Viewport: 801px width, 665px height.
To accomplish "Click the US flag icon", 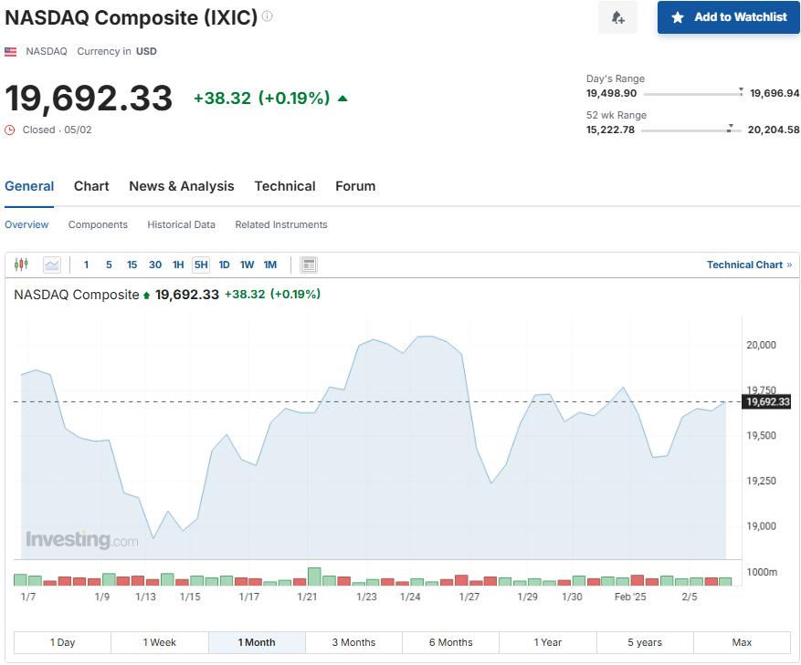I will tap(10, 52).
